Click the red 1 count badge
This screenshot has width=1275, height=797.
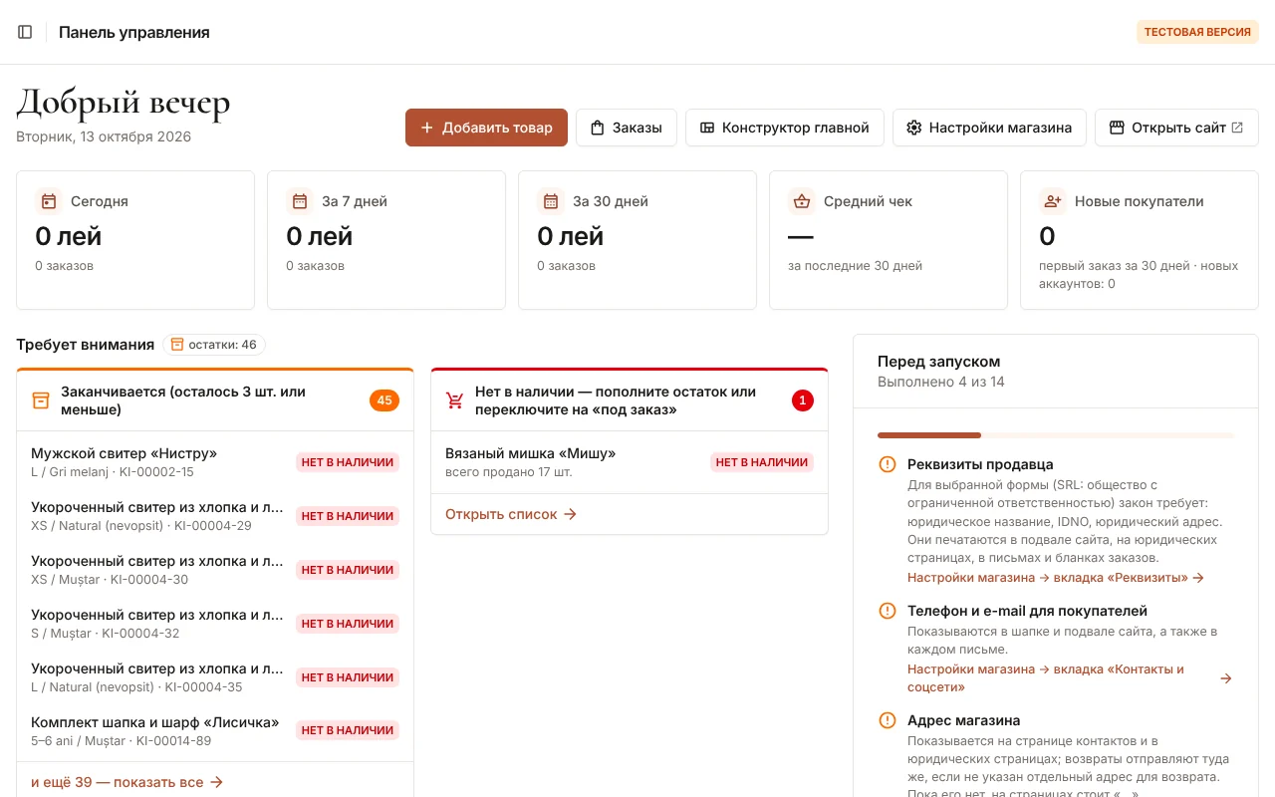[x=803, y=400]
